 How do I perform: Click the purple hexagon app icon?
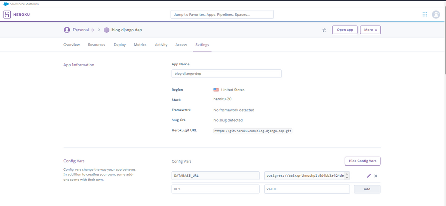tap(106, 30)
